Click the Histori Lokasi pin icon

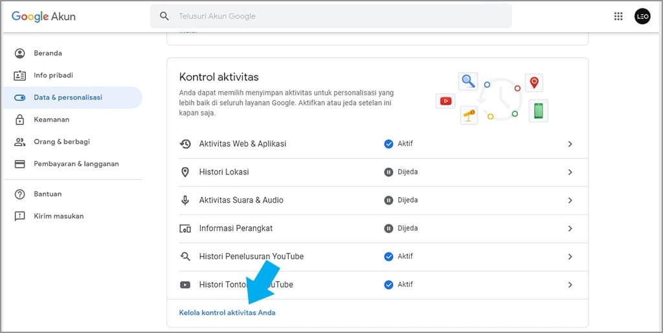[185, 172]
